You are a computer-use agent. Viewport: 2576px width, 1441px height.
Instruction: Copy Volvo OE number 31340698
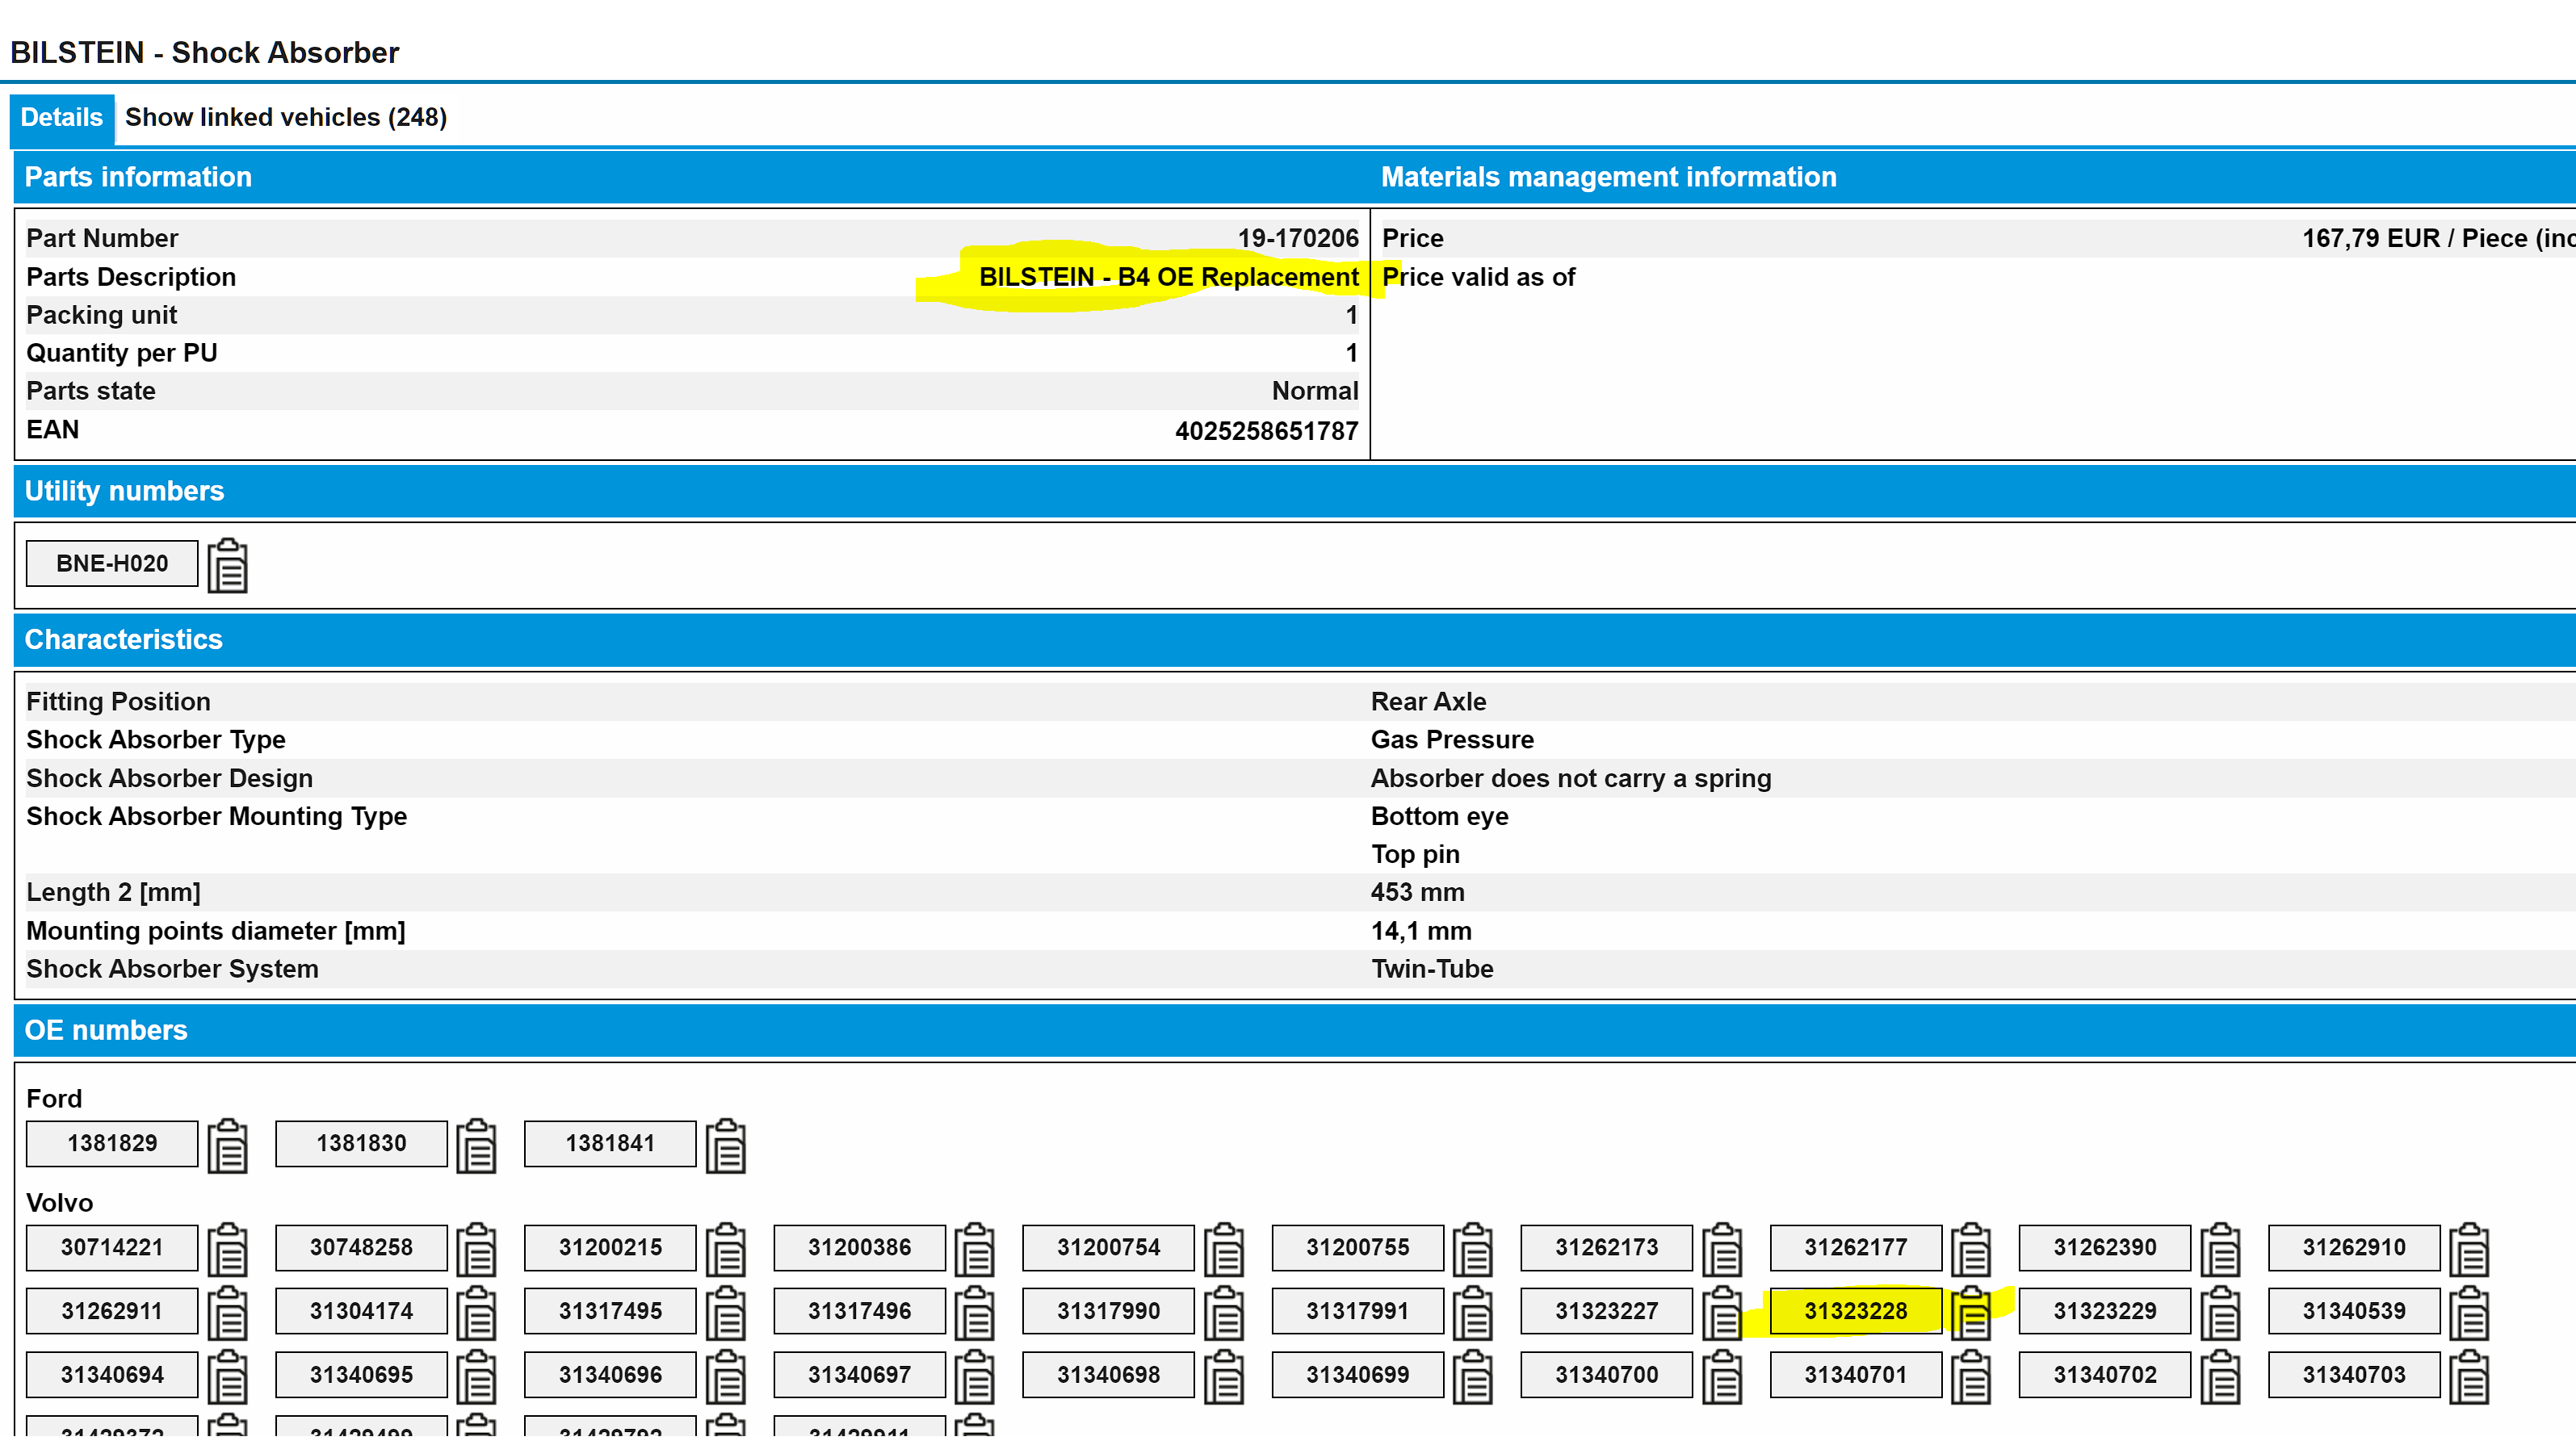pyautogui.click(x=1224, y=1378)
